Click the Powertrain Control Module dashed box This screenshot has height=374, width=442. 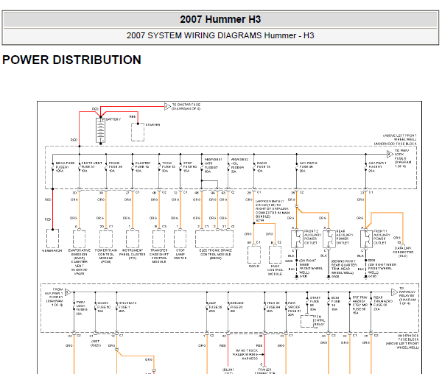coord(106,239)
